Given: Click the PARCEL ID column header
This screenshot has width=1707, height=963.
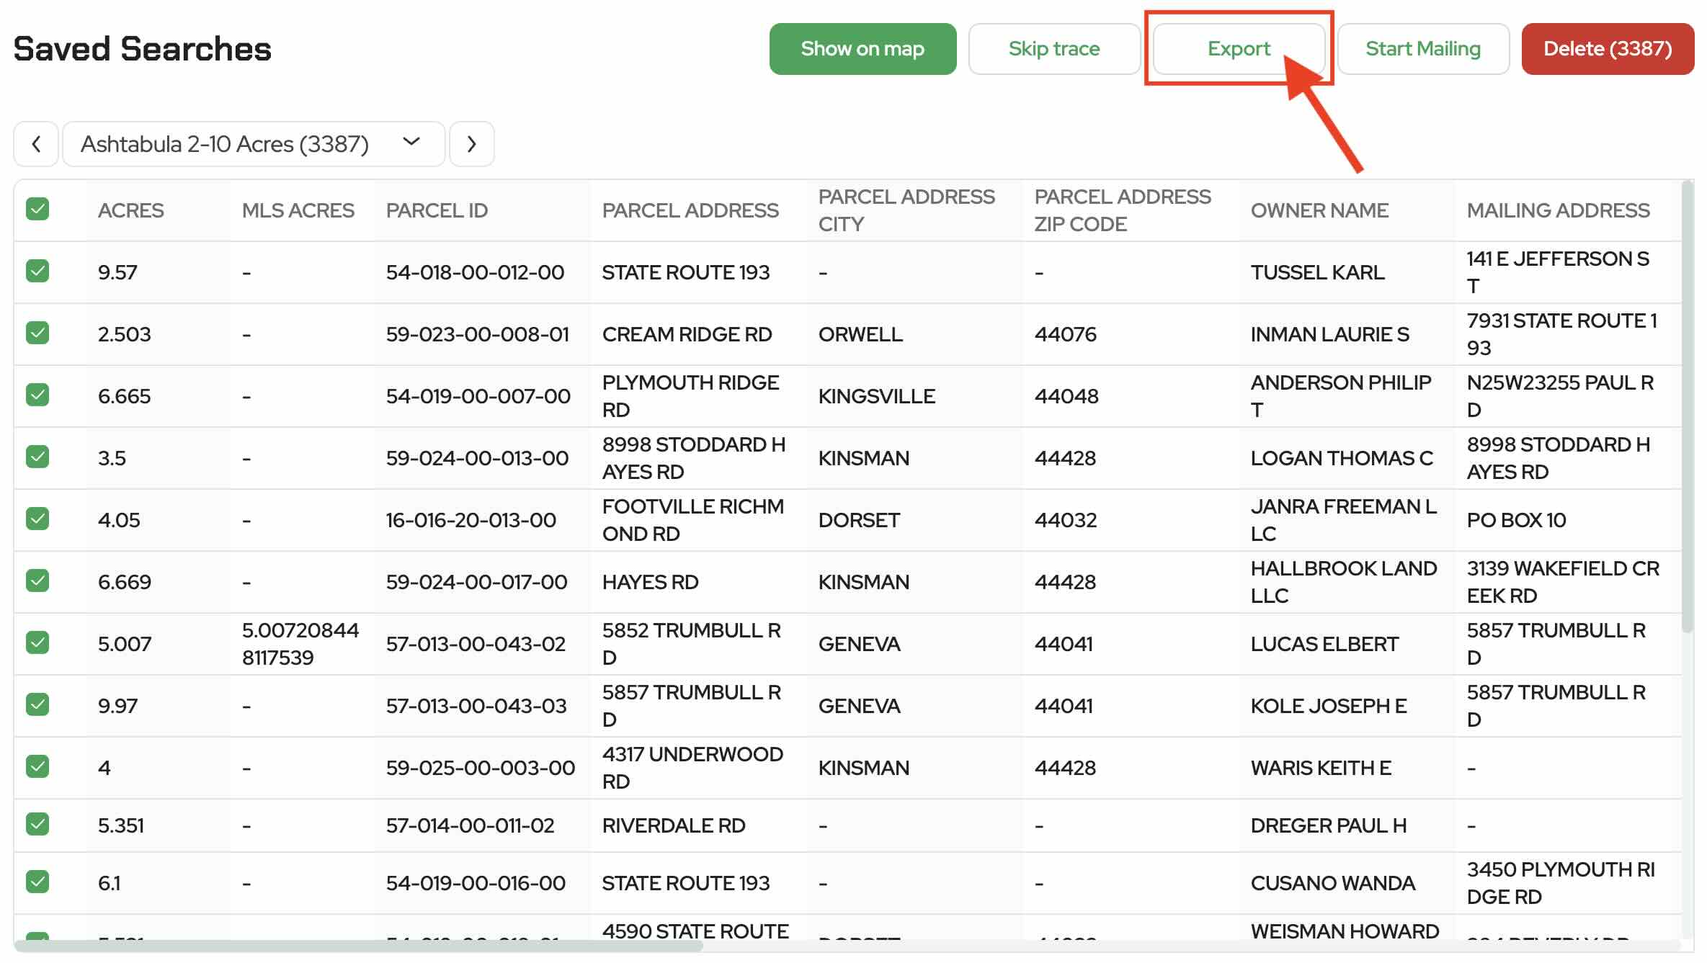Looking at the screenshot, I should click(437, 210).
